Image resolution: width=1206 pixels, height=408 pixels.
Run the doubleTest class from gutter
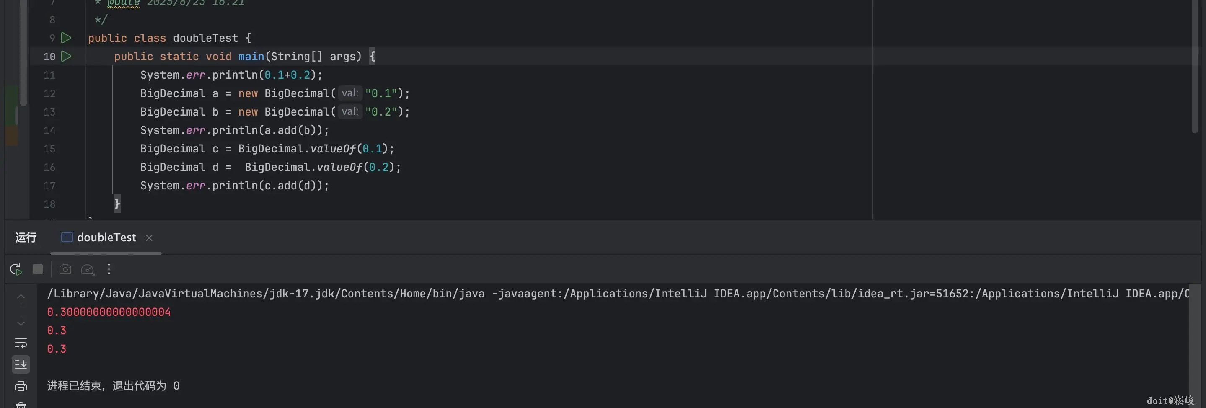point(66,38)
